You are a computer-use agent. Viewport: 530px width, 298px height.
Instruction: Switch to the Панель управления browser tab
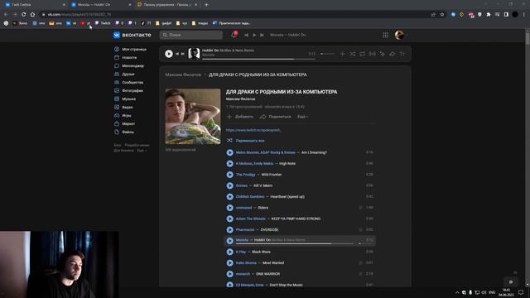[167, 5]
